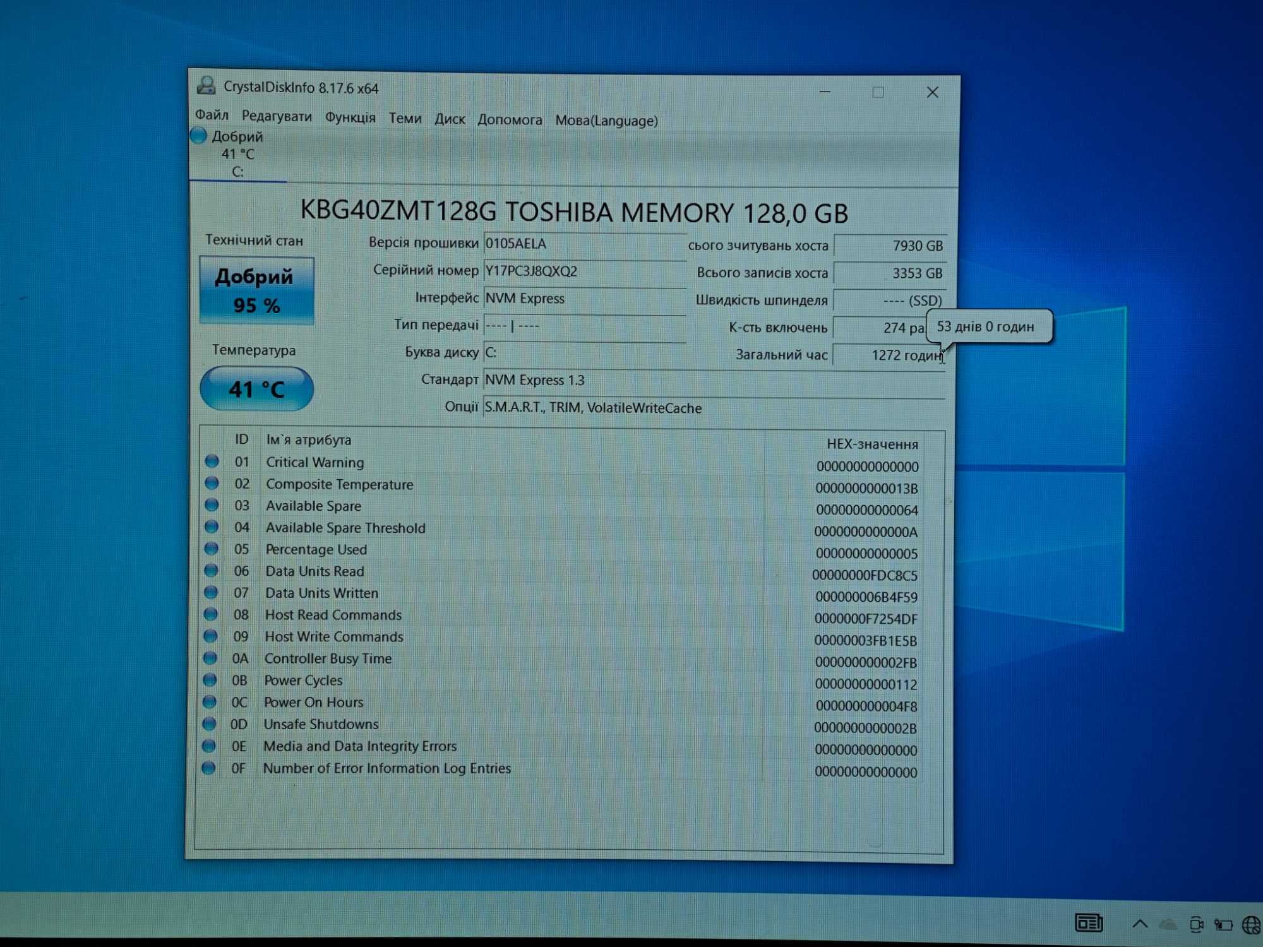Select the Critical Warning attribute name
The width and height of the screenshot is (1263, 947).
point(315,462)
